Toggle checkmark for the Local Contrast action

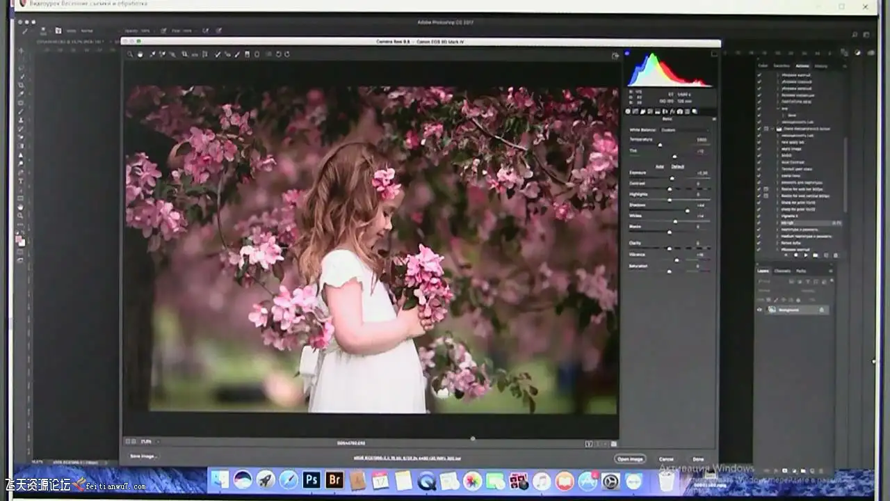[x=759, y=162]
